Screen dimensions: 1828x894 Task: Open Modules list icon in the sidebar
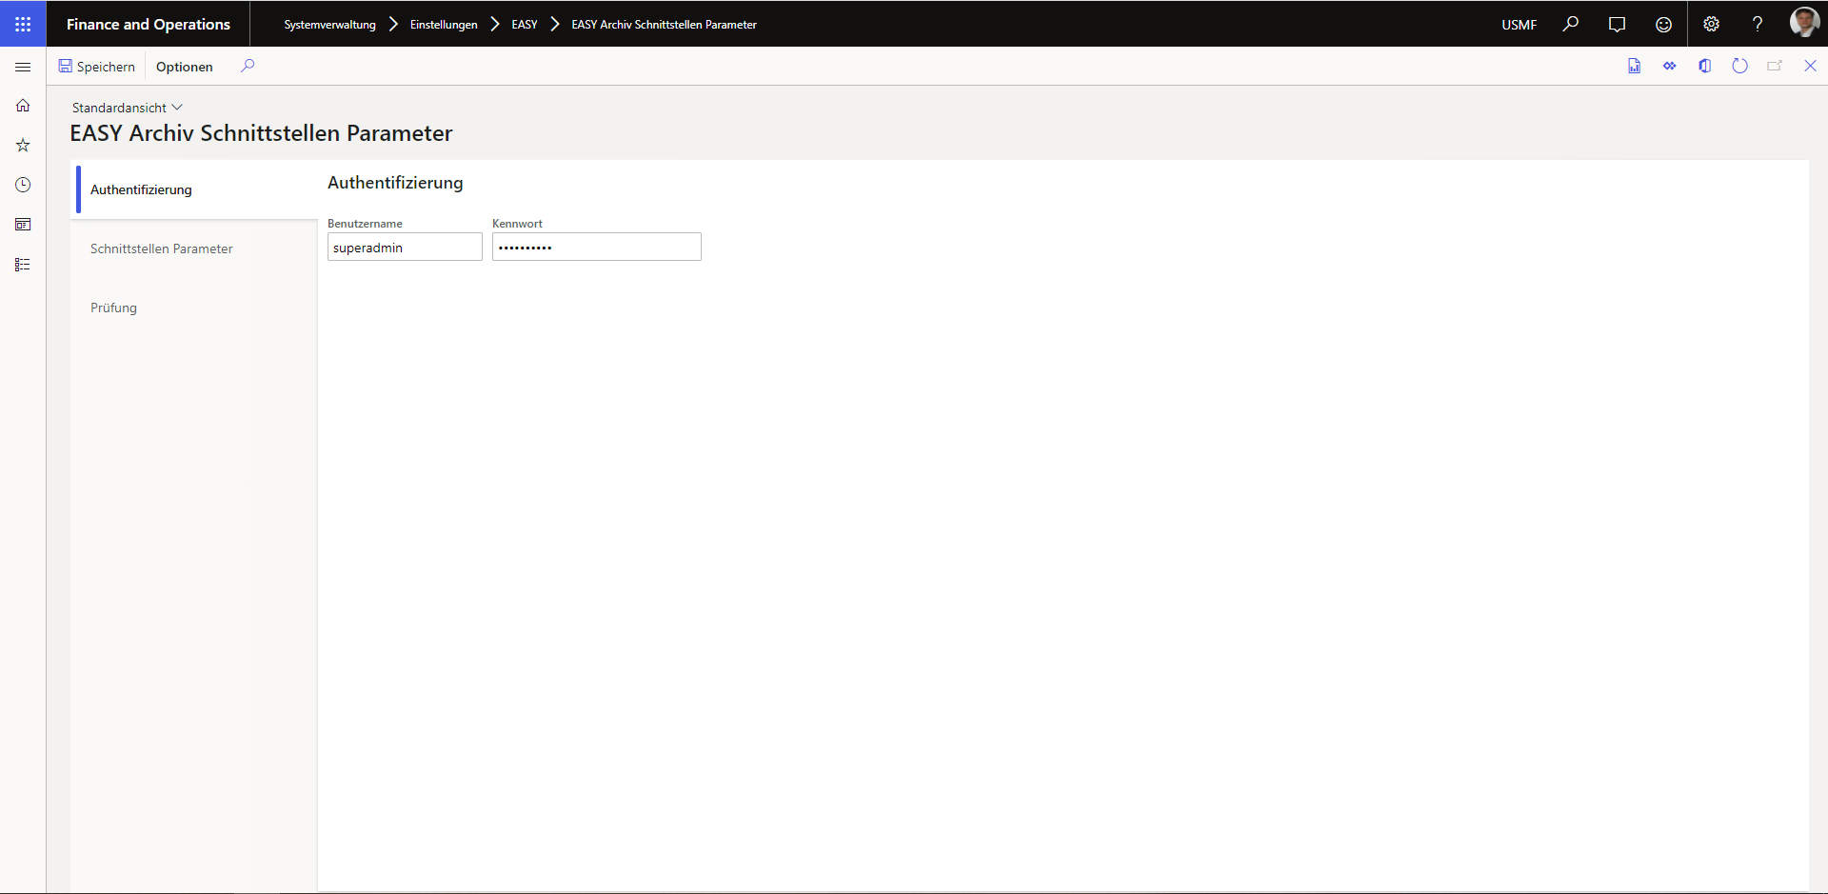pos(23,265)
